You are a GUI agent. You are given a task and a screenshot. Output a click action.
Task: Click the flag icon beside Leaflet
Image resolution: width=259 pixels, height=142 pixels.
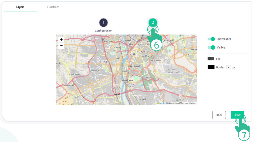tap(158, 103)
